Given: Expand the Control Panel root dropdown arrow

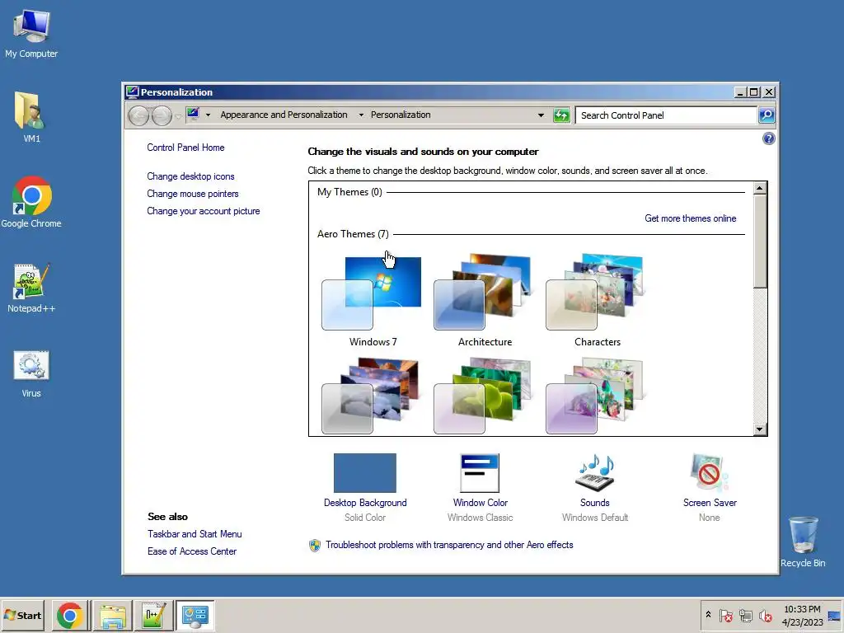Looking at the screenshot, I should coord(208,115).
